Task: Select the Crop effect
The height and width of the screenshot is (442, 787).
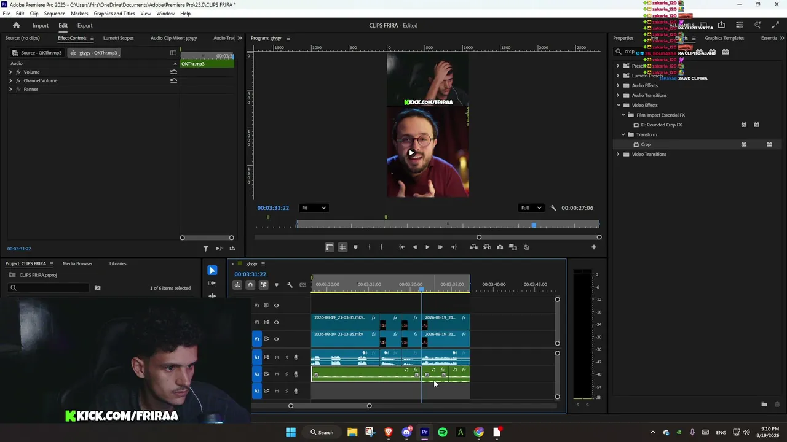Action: pos(646,144)
